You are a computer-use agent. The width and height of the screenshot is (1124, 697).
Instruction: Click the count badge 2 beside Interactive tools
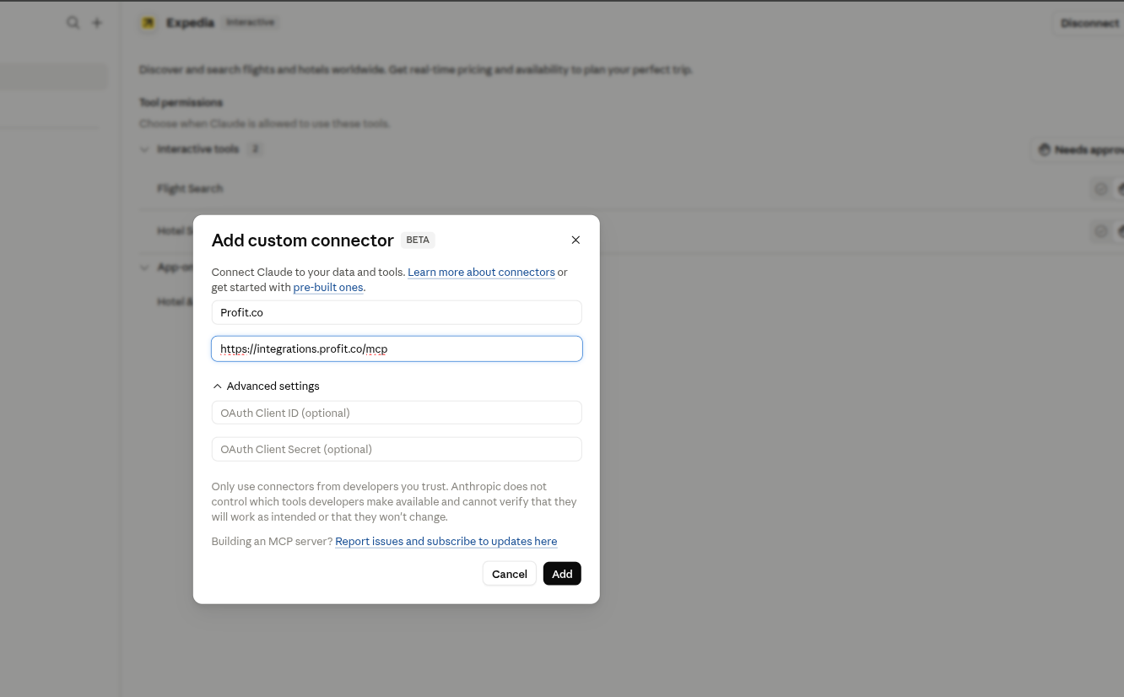[255, 149]
